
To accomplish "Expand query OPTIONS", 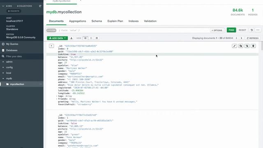I will [x=217, y=30].
